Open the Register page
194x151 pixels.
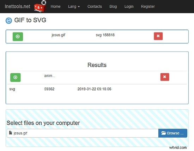point(148,6)
